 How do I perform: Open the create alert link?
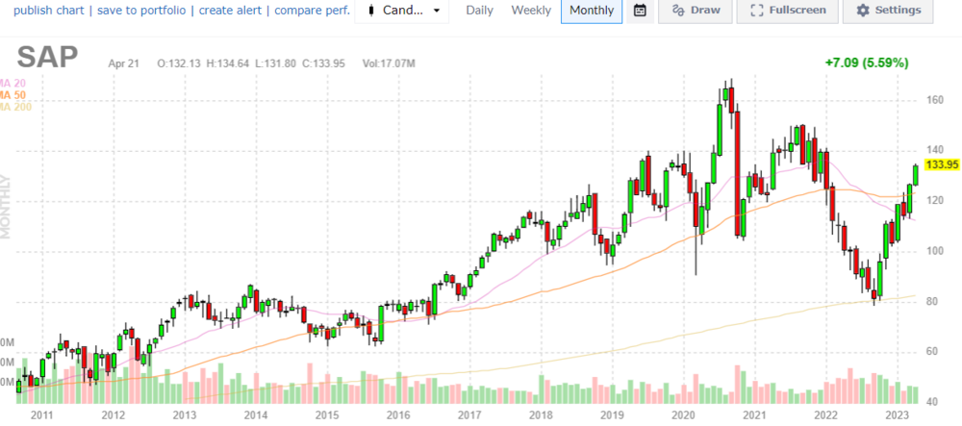232,11
